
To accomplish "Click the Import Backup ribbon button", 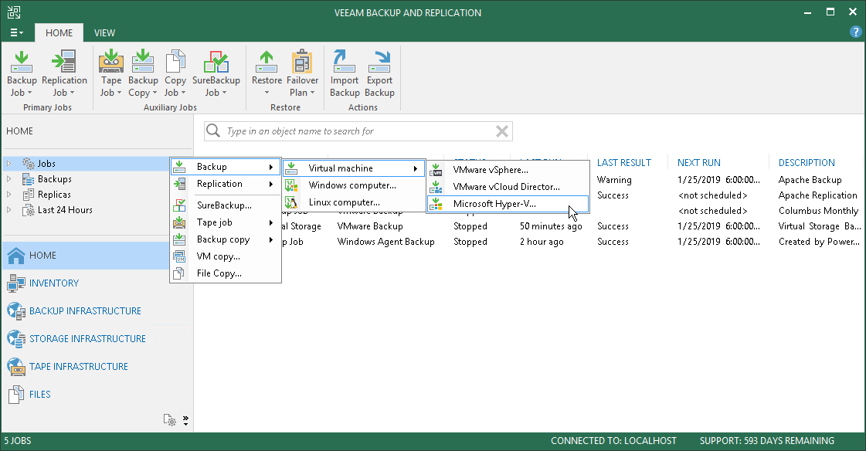I will tap(345, 73).
